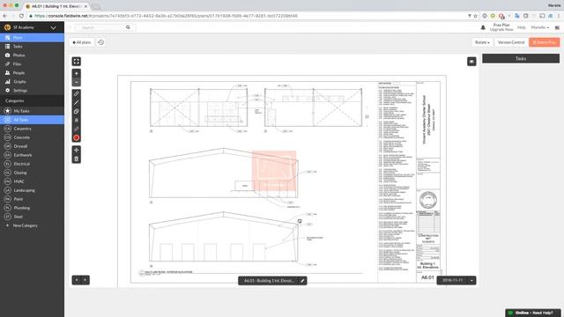The image size is (564, 317).
Task: Reload the page in browser
Action: (x=21, y=16)
